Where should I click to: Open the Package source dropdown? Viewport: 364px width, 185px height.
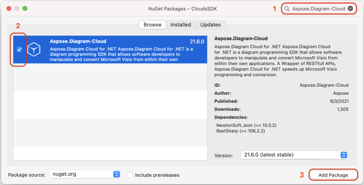(85, 174)
